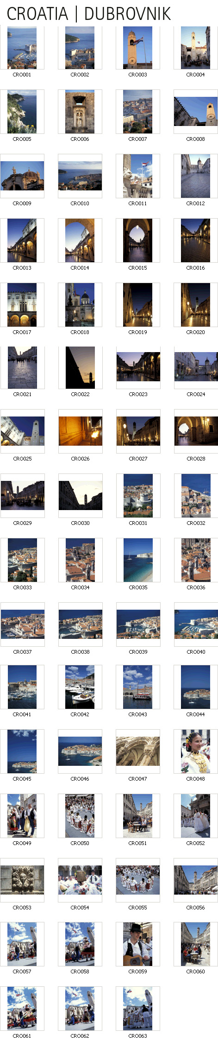Click the CROATIA | DUBROVNIK heading
The height and width of the screenshot is (1041, 218).
[x=89, y=14]
